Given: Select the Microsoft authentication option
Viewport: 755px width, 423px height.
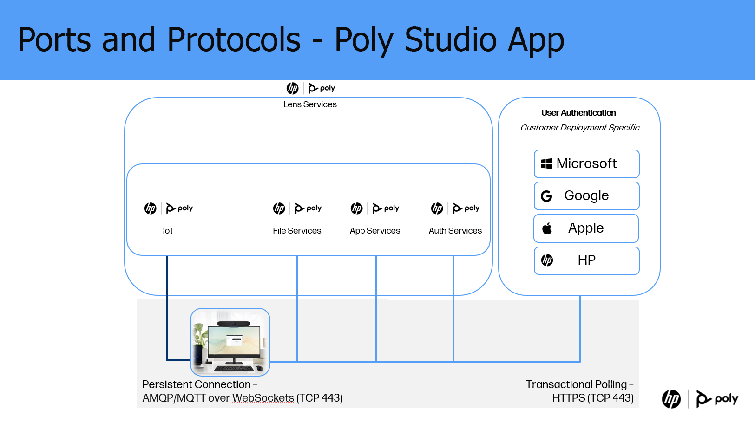Looking at the screenshot, I should point(586,163).
